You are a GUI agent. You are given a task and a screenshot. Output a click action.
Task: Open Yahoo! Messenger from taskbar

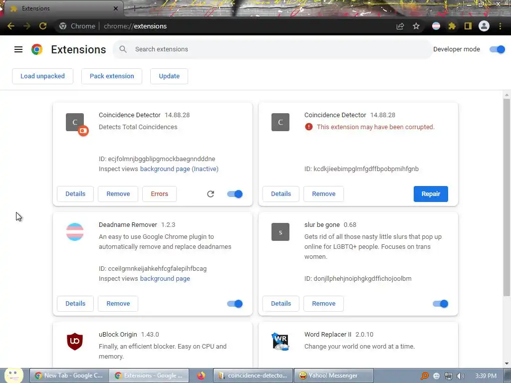pyautogui.click(x=334, y=376)
